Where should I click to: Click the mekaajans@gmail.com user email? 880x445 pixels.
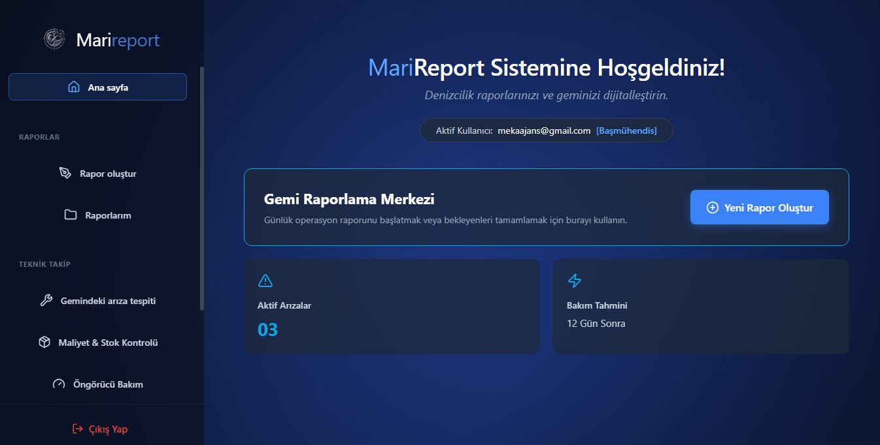(544, 130)
